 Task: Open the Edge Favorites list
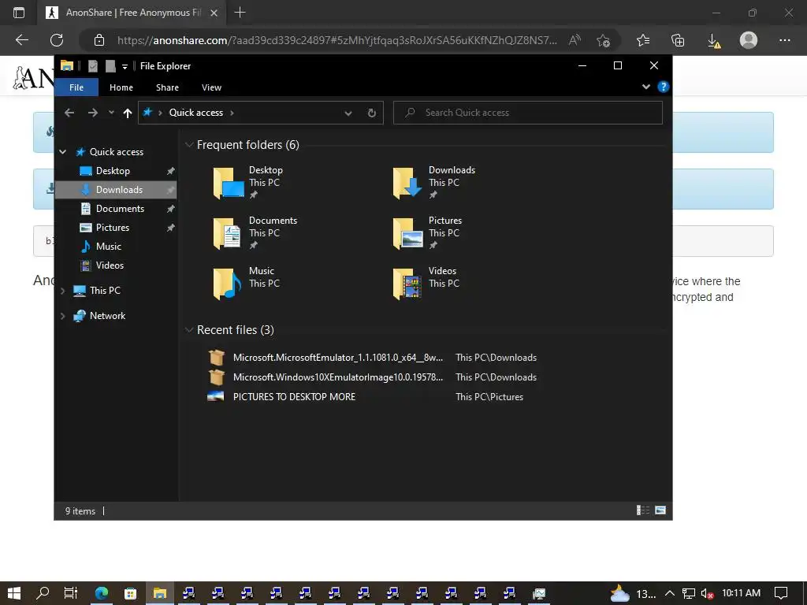(643, 40)
